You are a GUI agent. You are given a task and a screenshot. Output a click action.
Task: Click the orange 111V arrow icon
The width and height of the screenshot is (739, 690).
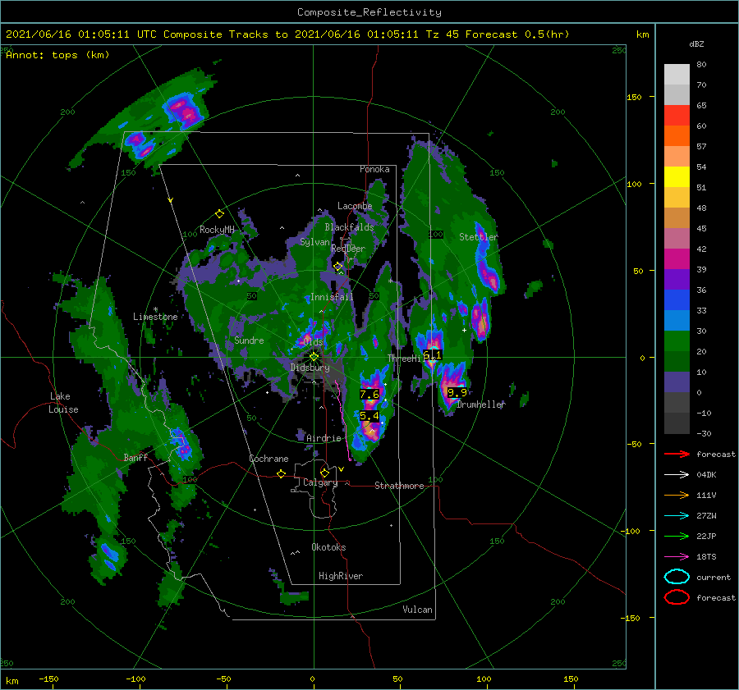(677, 495)
